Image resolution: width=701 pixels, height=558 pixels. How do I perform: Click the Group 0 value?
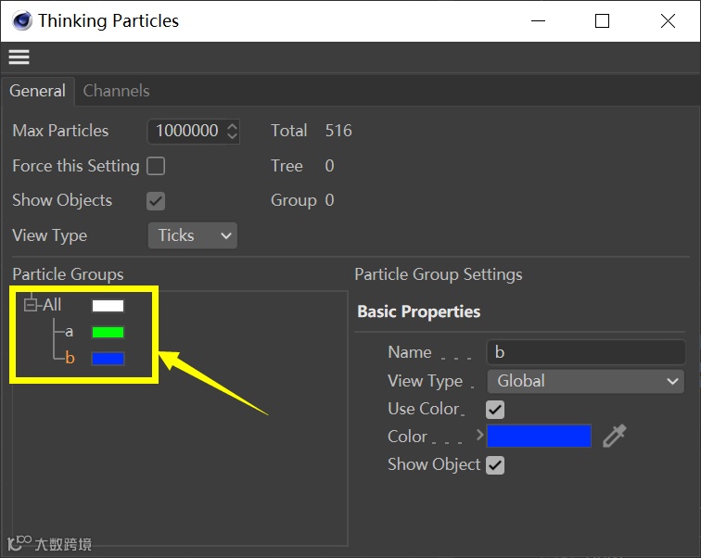tap(329, 200)
